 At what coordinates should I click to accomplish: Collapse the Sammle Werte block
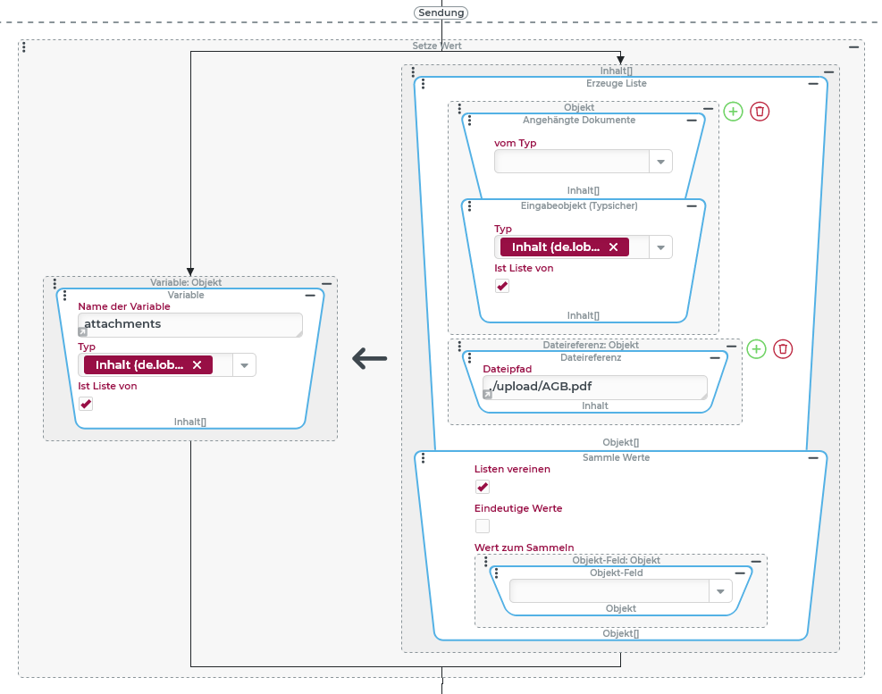[812, 457]
